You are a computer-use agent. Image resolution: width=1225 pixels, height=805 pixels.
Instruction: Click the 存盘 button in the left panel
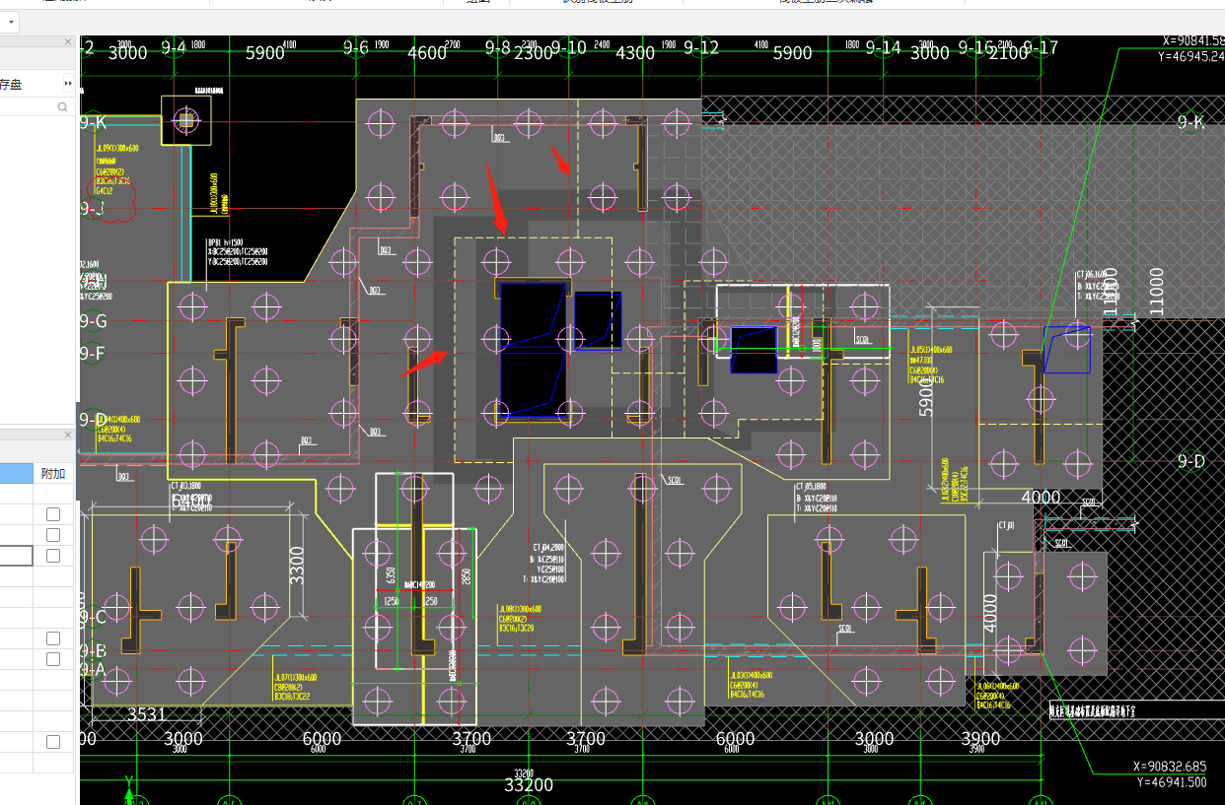coord(11,84)
